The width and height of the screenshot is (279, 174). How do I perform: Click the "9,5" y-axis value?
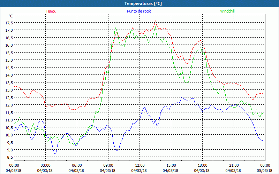(10, 142)
